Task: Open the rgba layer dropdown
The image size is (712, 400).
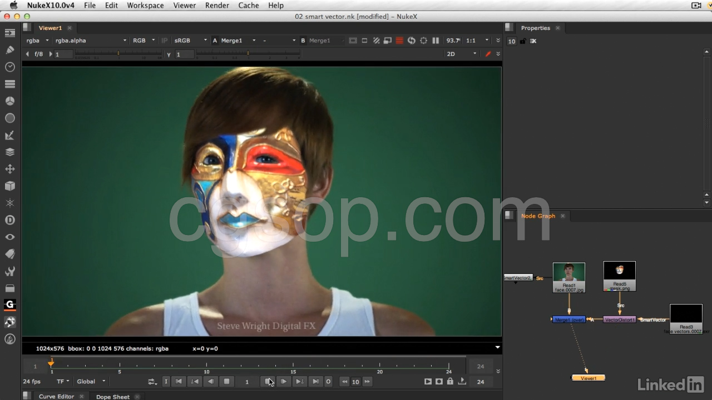Action: point(37,41)
